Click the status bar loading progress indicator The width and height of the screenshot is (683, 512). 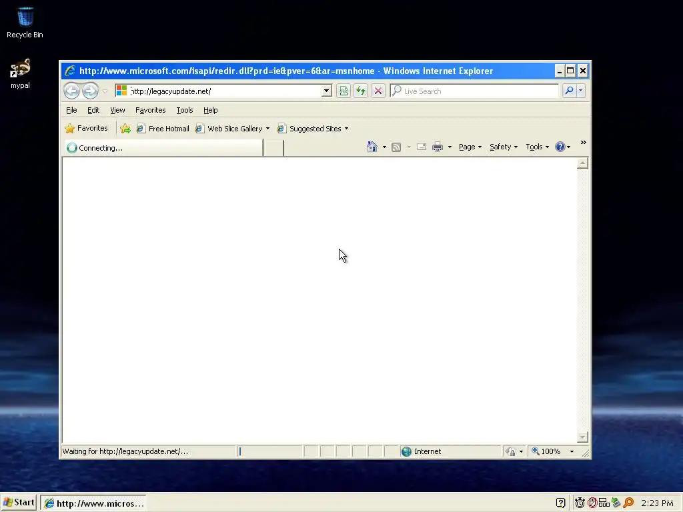pyautogui.click(x=269, y=451)
